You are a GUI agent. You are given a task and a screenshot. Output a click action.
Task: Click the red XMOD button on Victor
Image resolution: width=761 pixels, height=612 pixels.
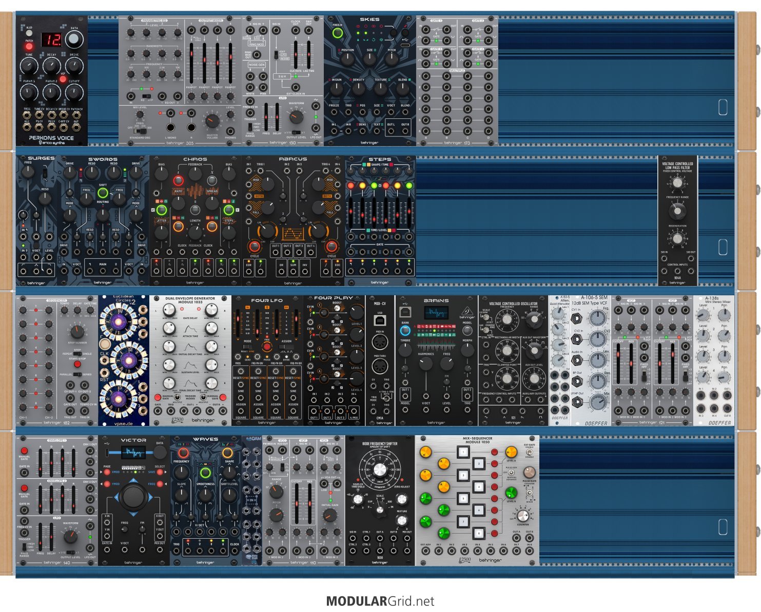click(107, 472)
